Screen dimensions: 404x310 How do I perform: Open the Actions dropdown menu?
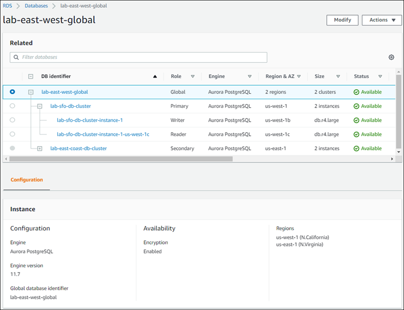[x=382, y=20]
